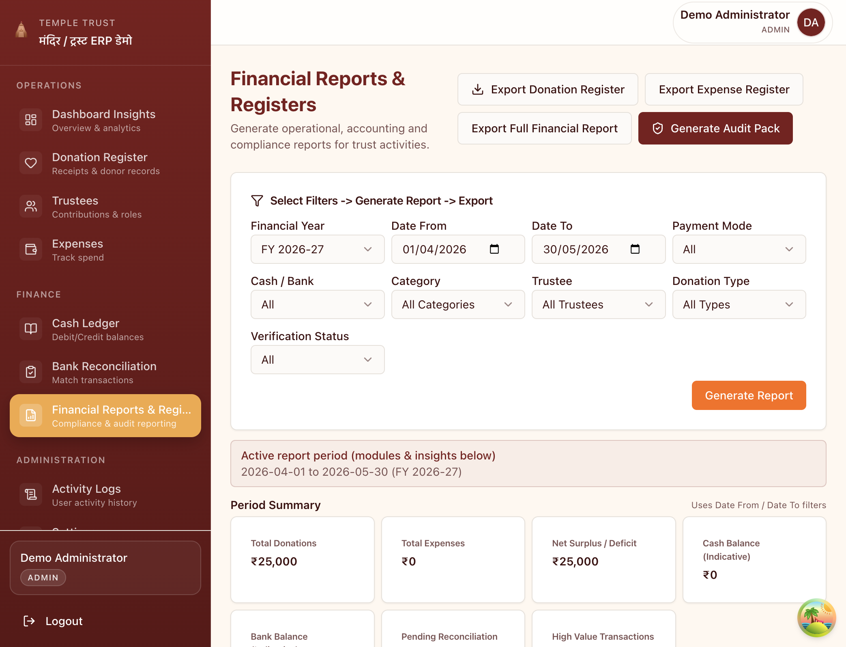
Task: Click 'Uses Date From / Date To filters' note
Action: coord(758,505)
